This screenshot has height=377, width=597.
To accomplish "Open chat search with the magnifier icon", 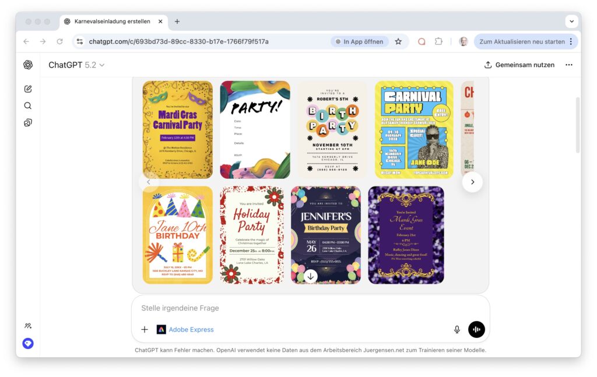I will pyautogui.click(x=28, y=106).
